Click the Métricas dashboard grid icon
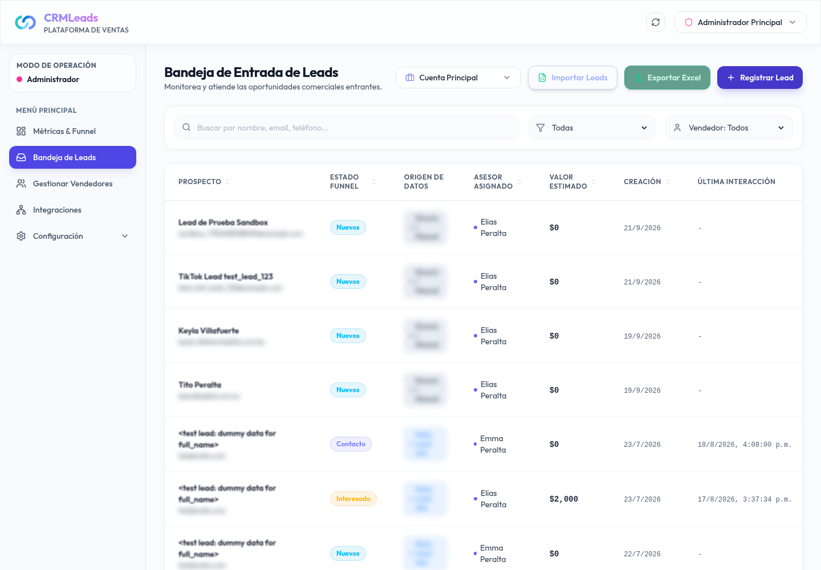The image size is (821, 570). [x=21, y=131]
